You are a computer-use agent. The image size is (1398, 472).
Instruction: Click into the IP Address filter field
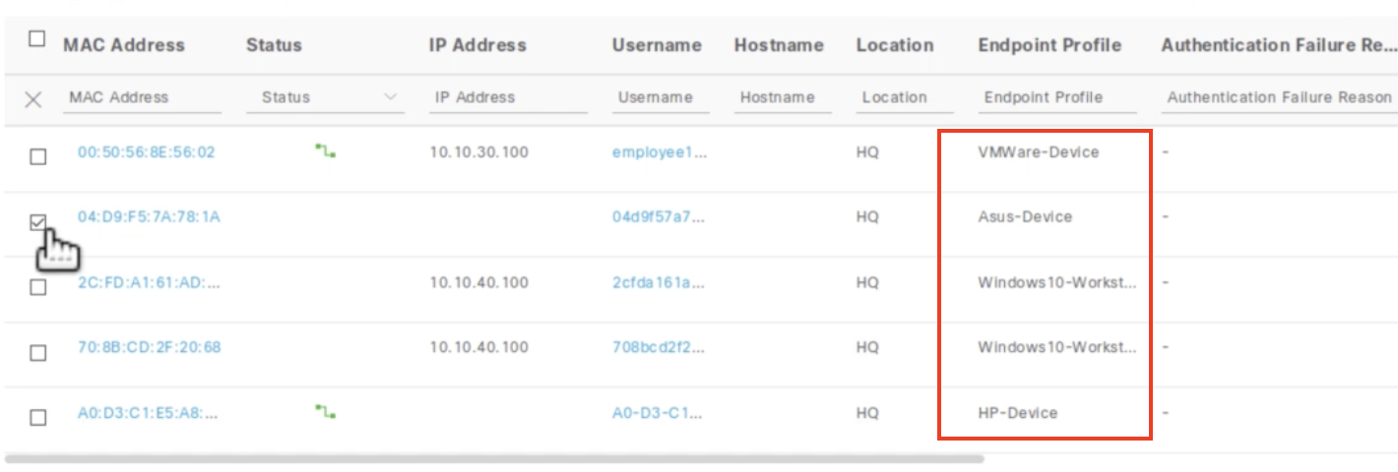(508, 97)
